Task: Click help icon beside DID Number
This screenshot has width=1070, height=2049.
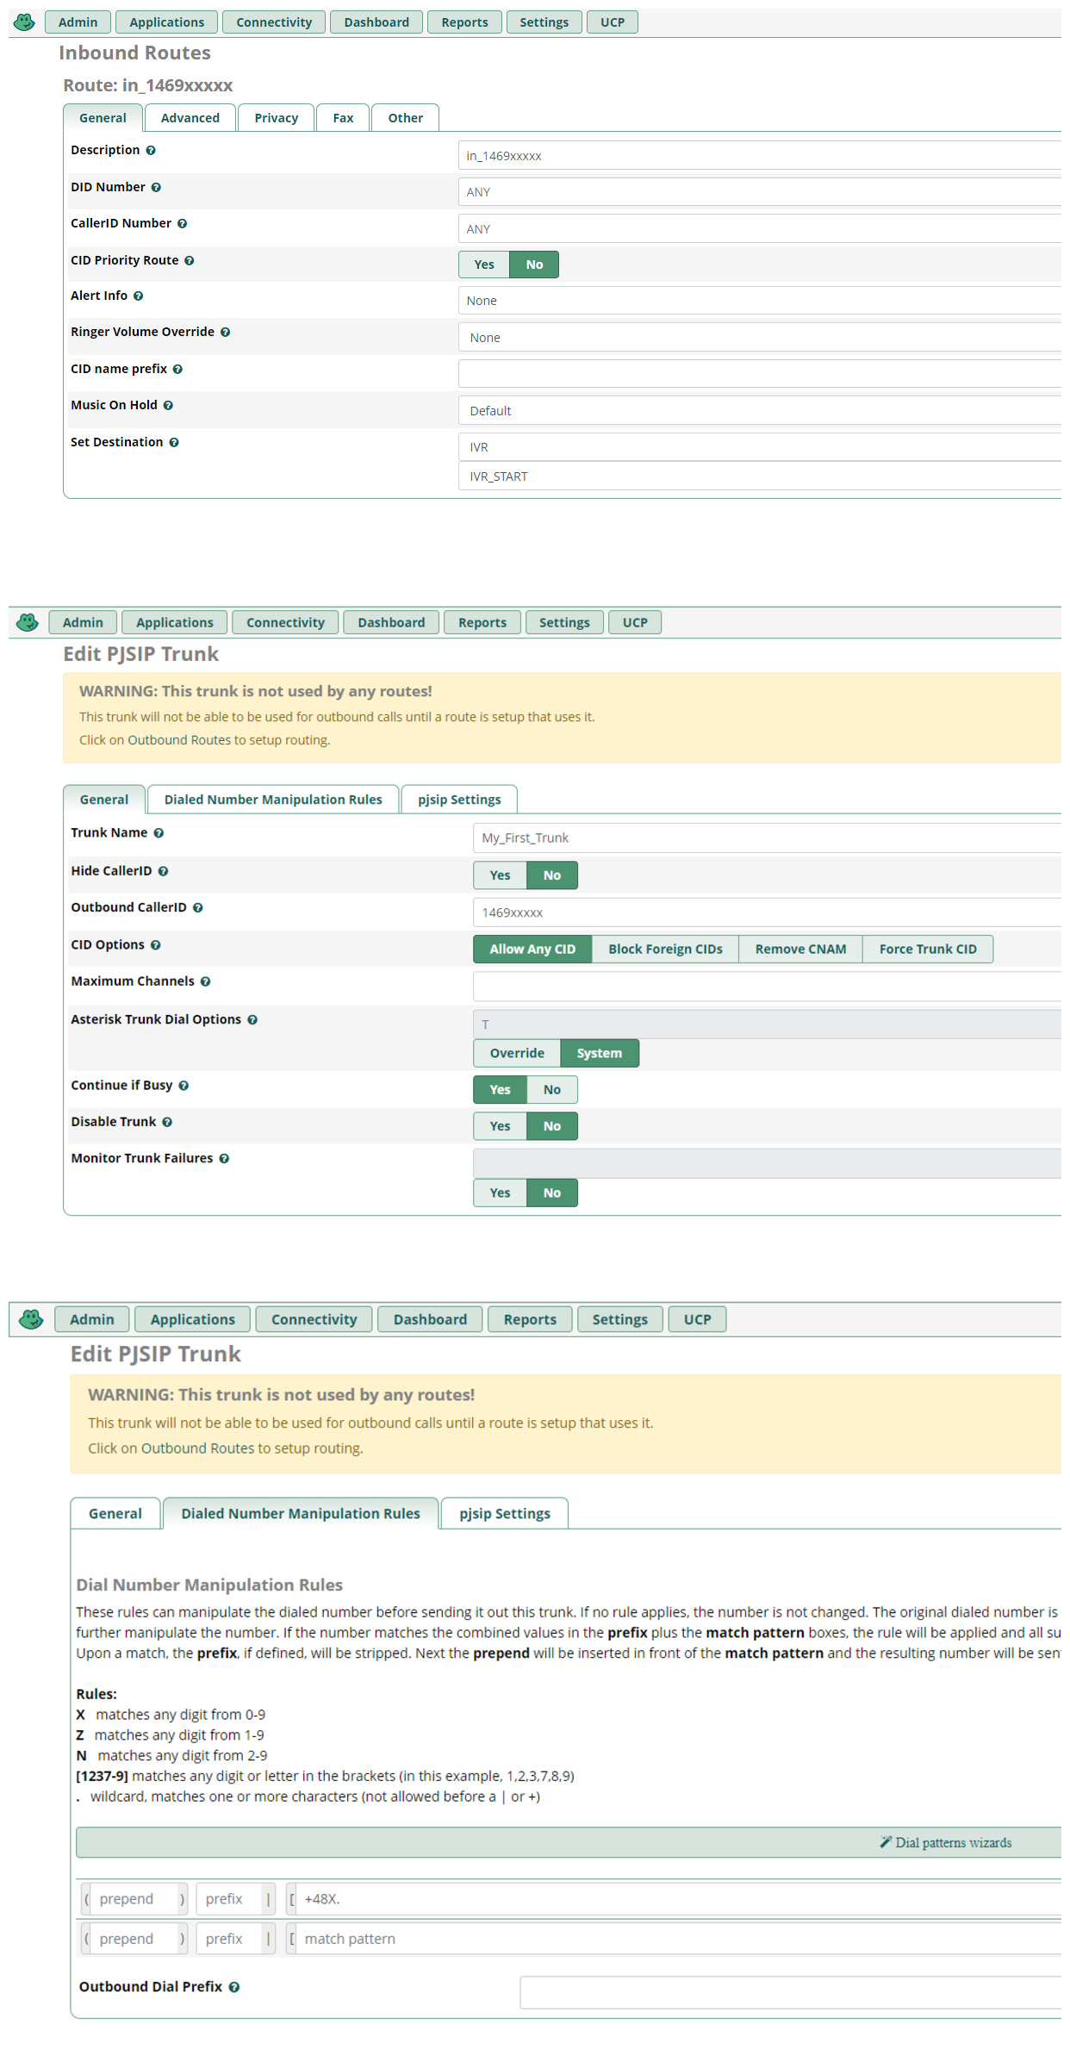Action: pos(156,187)
